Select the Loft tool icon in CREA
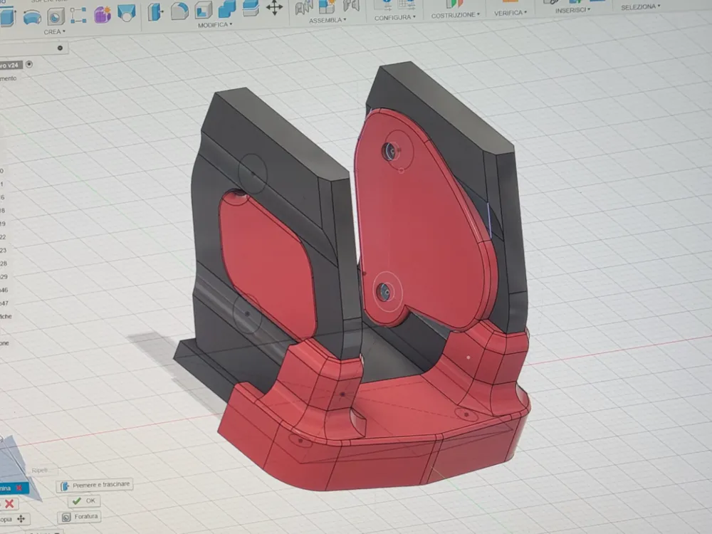 tap(126, 12)
